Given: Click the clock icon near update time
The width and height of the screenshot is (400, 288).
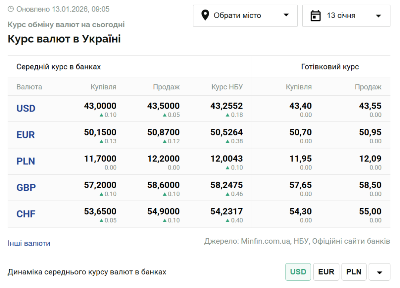Looking at the screenshot, I should (11, 9).
